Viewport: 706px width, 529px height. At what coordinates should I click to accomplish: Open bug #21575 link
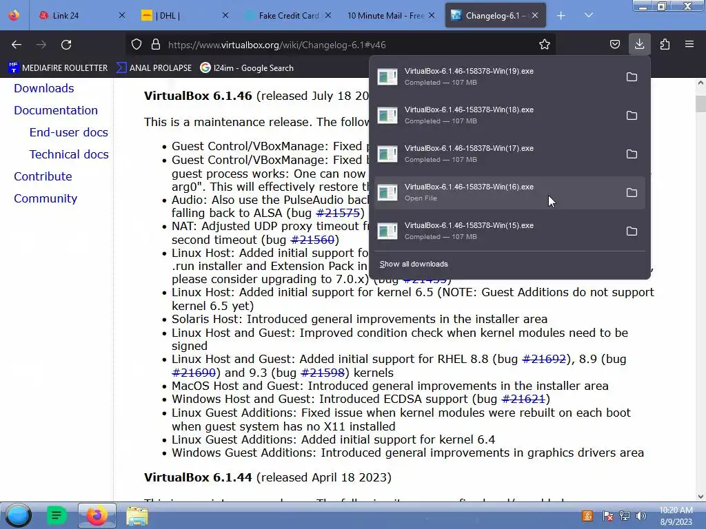(338, 213)
